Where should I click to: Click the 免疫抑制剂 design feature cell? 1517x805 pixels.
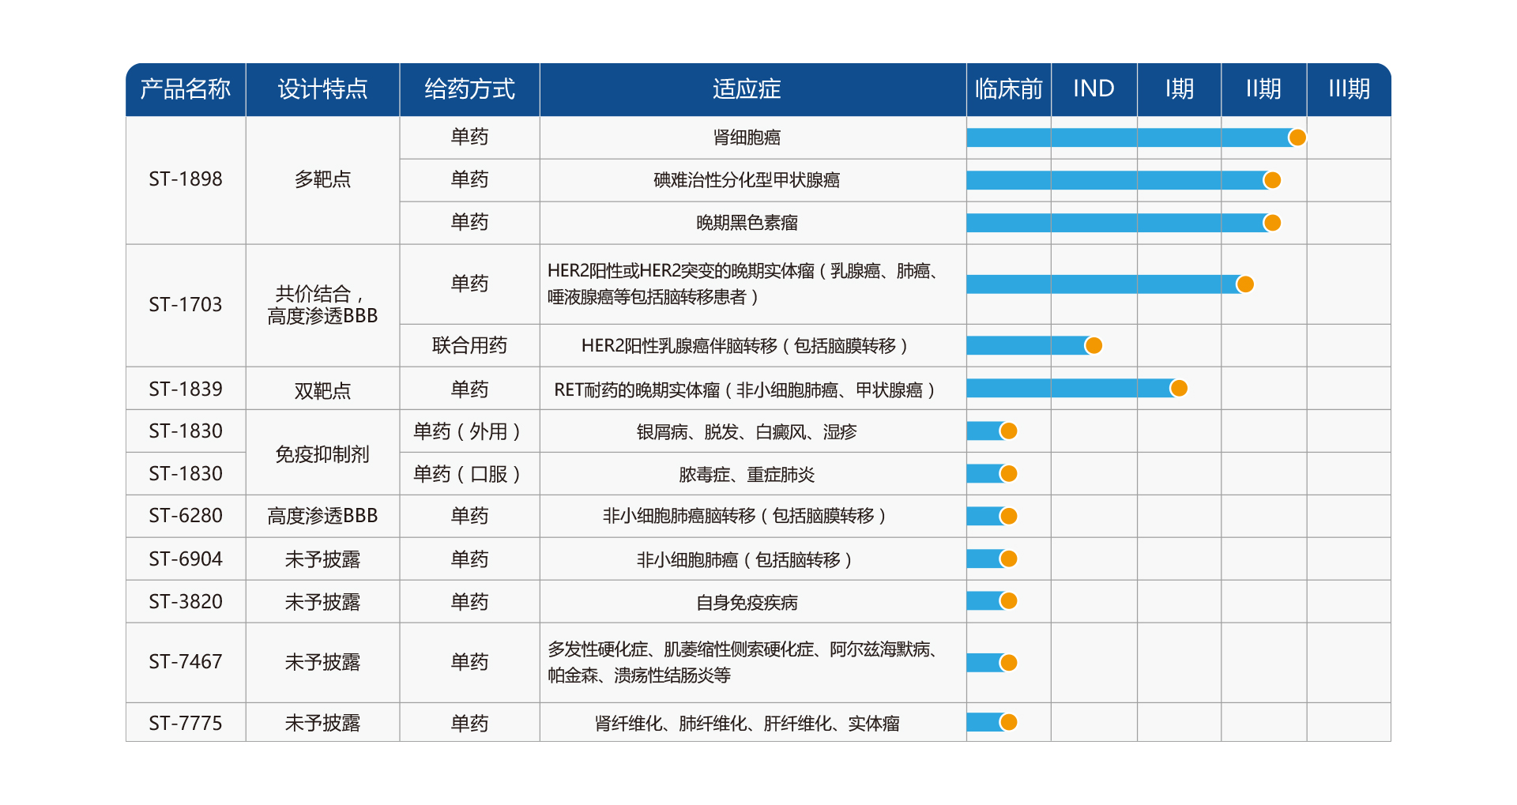[x=322, y=452]
